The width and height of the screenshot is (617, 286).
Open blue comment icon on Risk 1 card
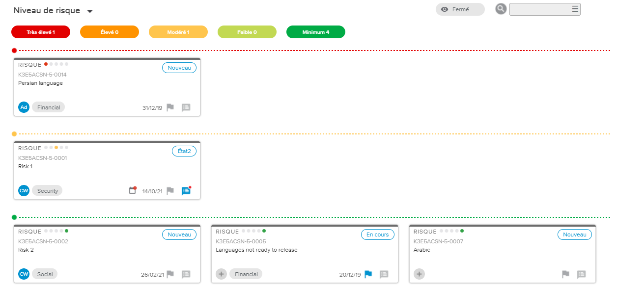pyautogui.click(x=186, y=191)
